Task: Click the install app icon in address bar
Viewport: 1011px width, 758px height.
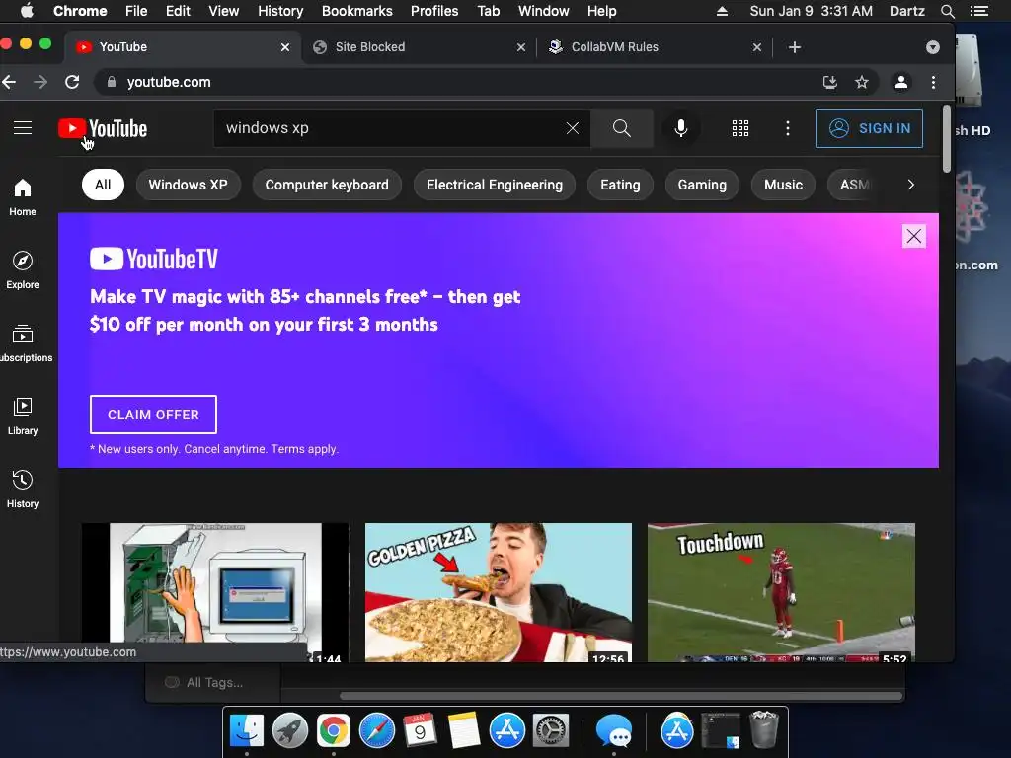Action: [x=829, y=82]
